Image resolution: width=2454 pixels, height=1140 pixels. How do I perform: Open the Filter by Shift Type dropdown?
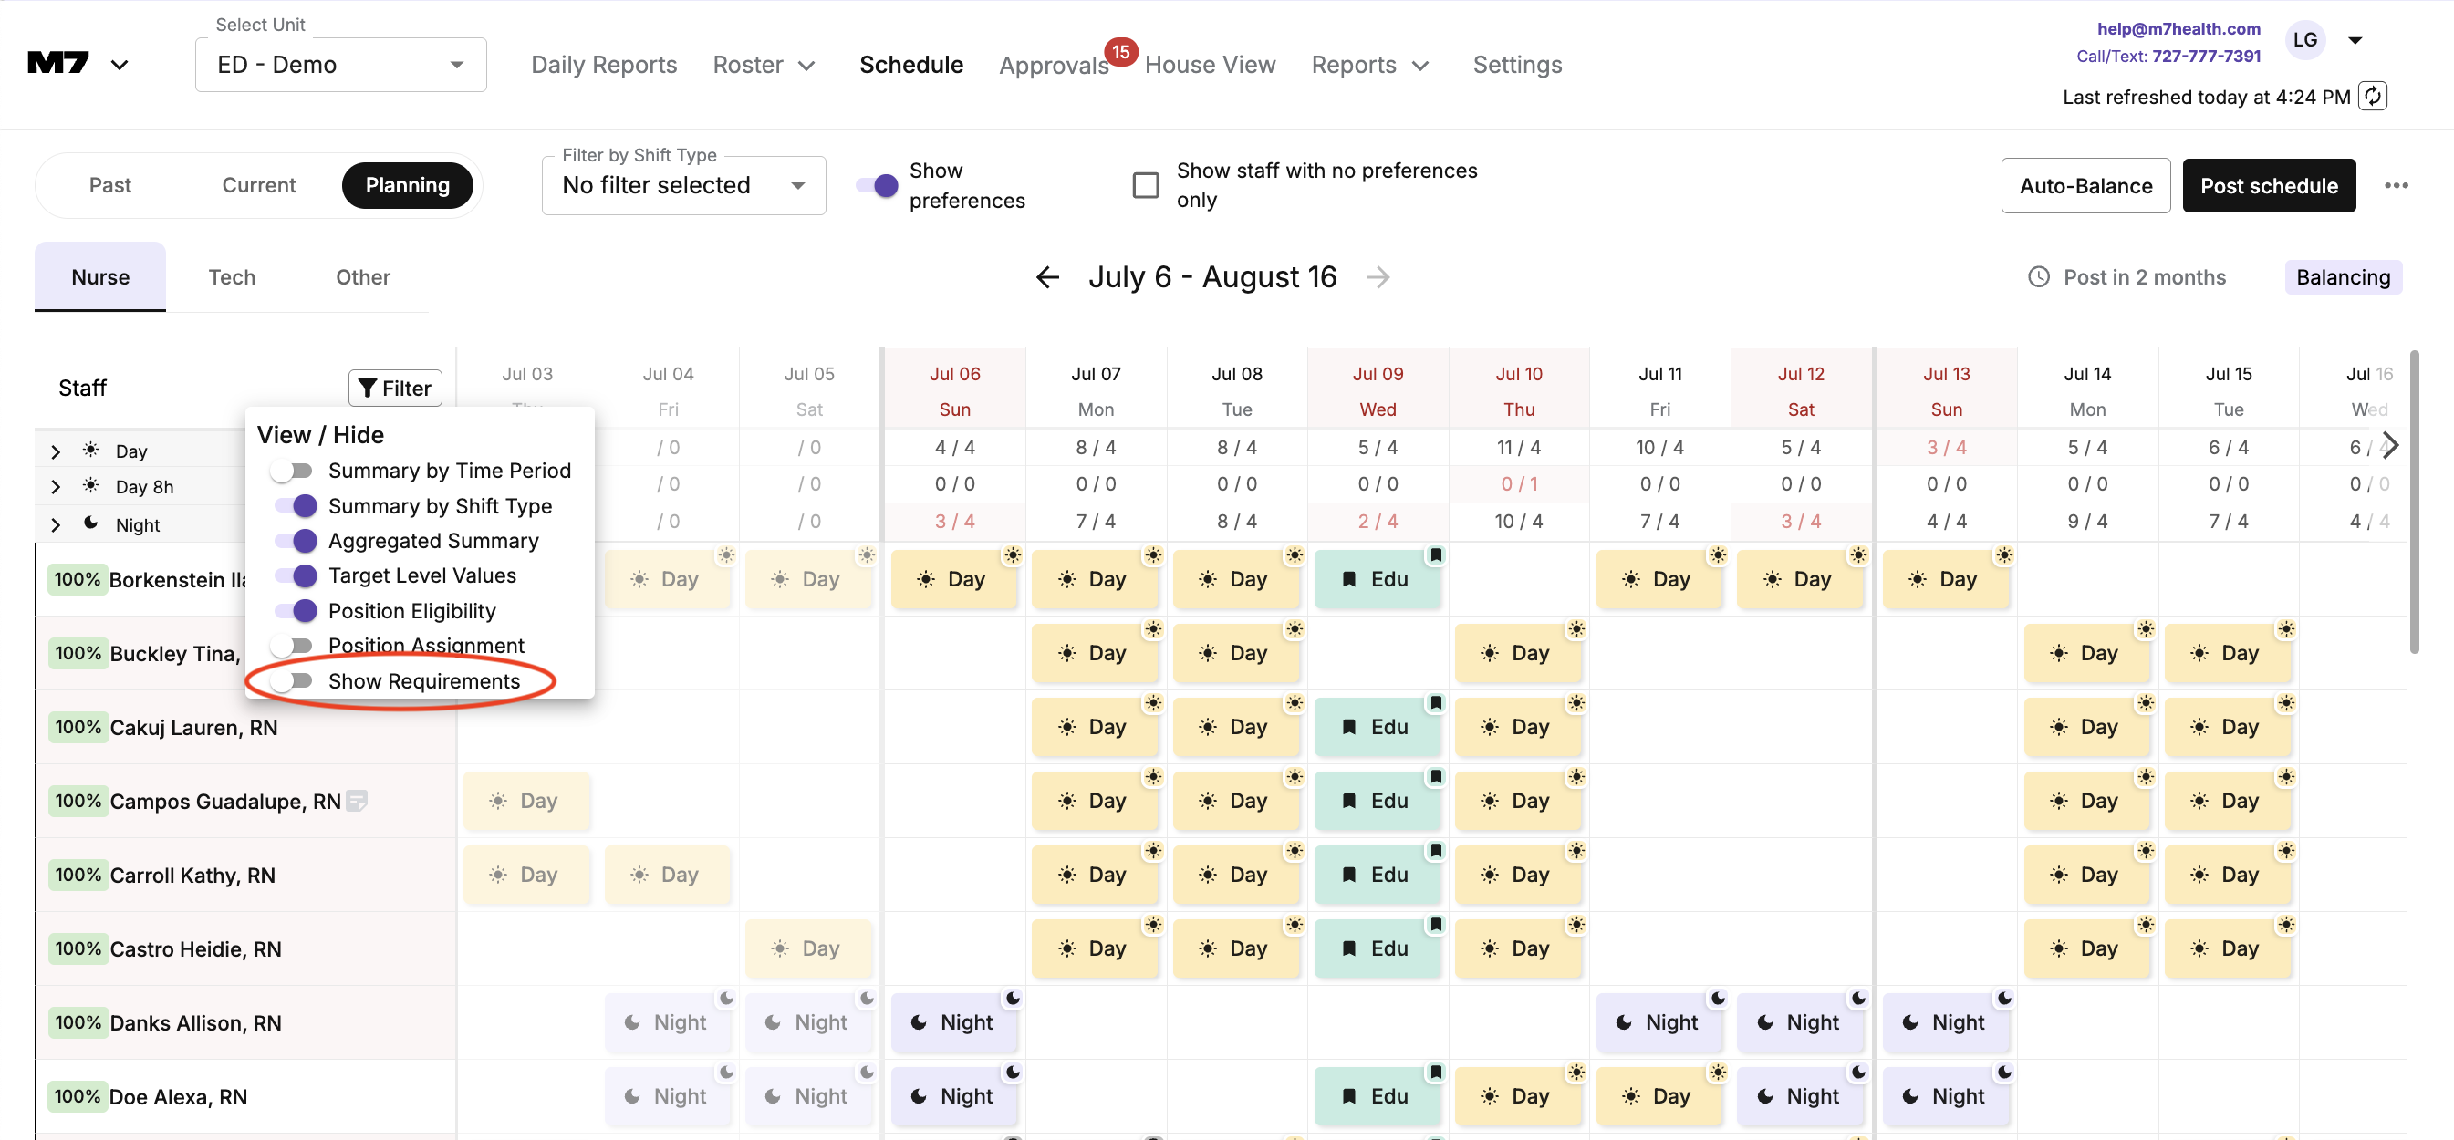point(683,185)
